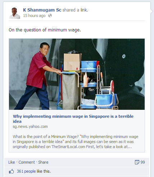Like this post
Screen dimensions: 154x177
coord(12,162)
